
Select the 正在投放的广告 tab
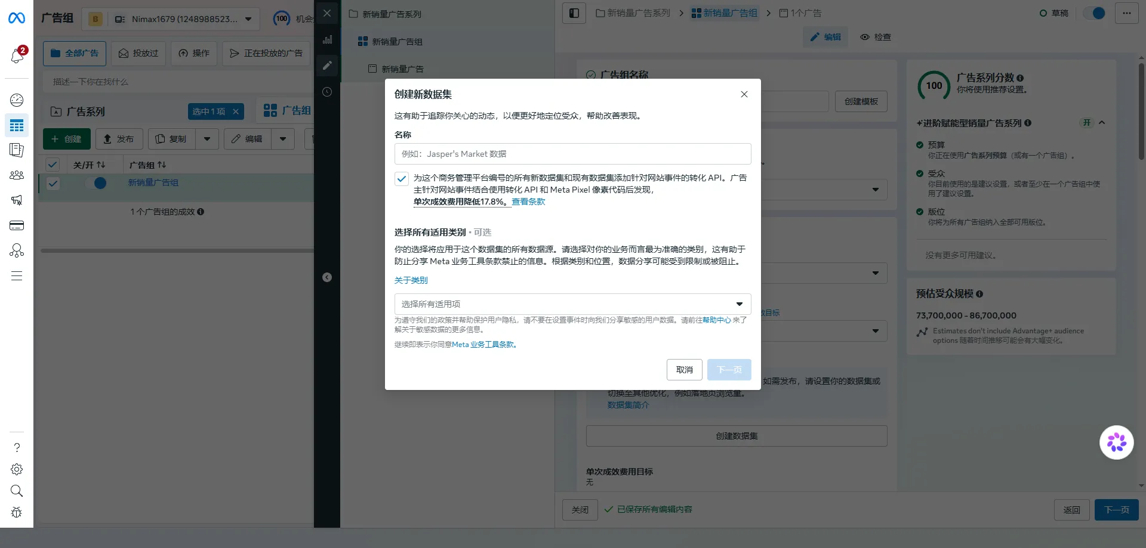pyautogui.click(x=266, y=53)
